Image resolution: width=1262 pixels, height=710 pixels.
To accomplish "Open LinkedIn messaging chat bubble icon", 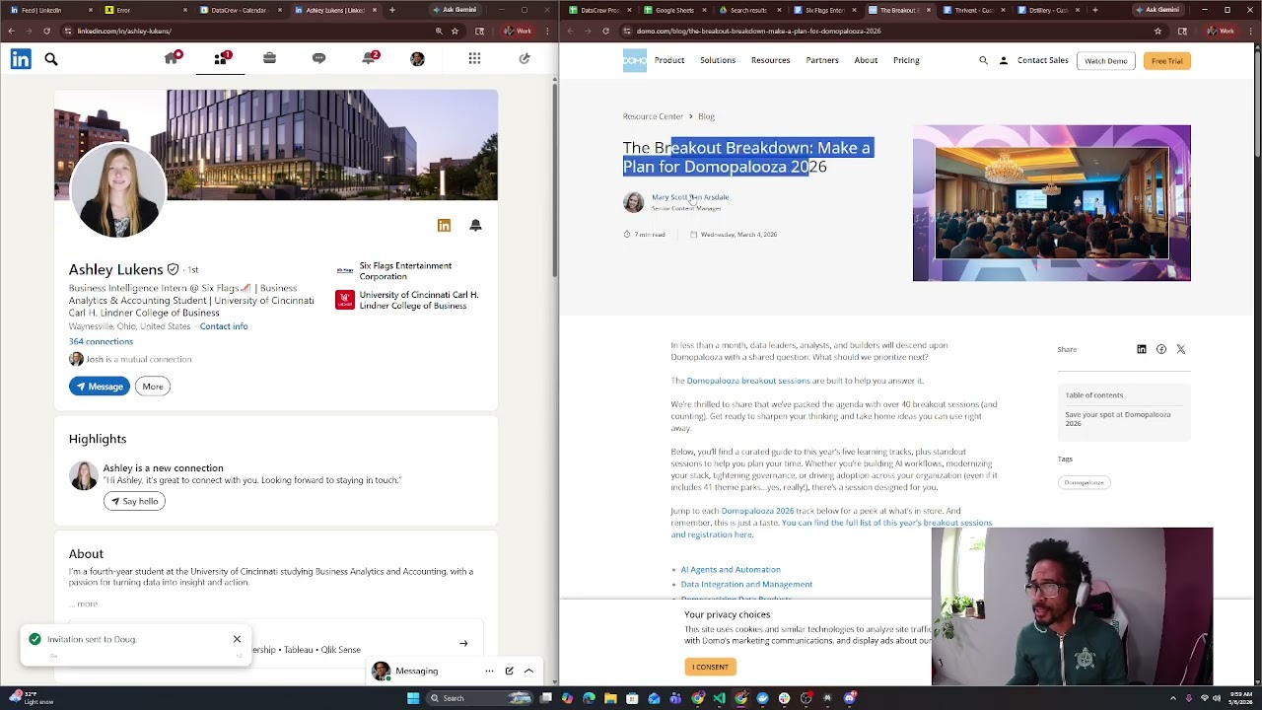I will [x=318, y=59].
